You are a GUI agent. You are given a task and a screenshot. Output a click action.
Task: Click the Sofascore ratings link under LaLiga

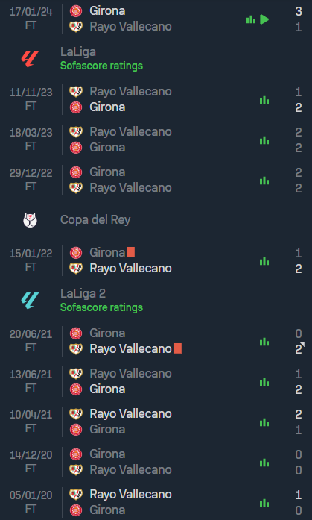(101, 66)
